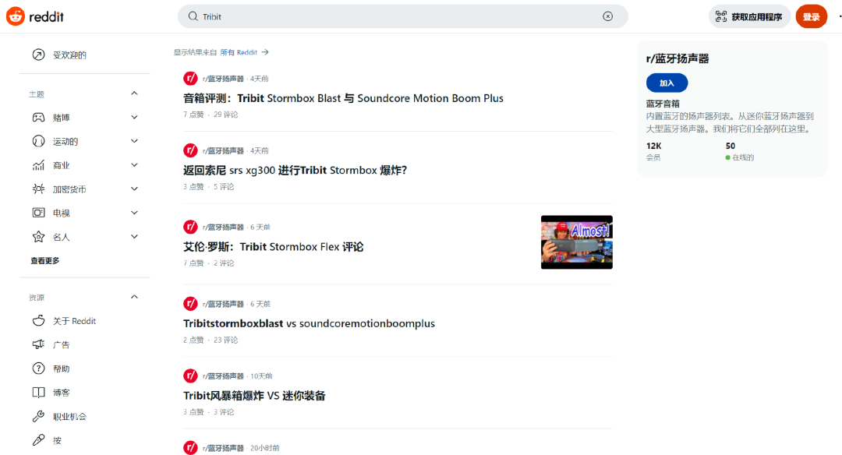The image size is (842, 455).
Task: Select the 赌博 dice icon in sidebar
Action: [40, 117]
